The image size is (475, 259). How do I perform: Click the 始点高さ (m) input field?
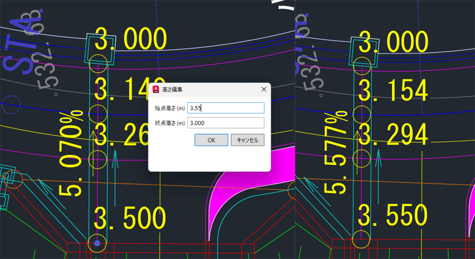[226, 108]
